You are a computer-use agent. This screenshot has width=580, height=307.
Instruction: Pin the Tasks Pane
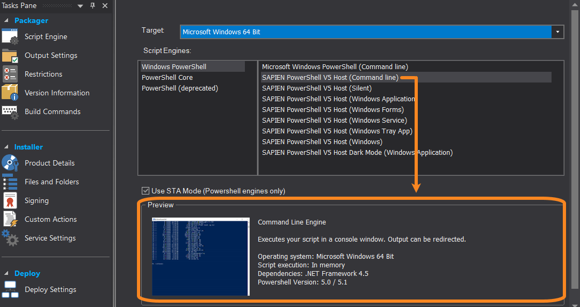(x=92, y=5)
